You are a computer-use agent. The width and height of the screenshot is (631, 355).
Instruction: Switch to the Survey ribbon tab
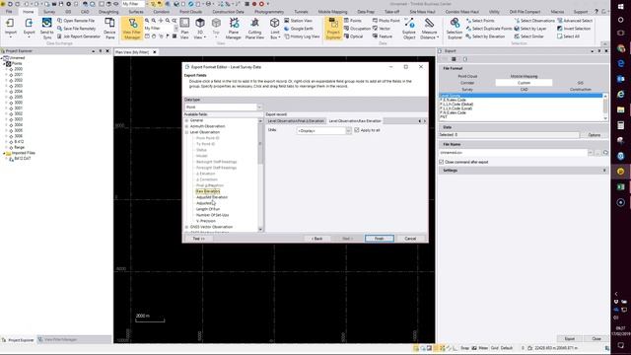pyautogui.click(x=49, y=12)
